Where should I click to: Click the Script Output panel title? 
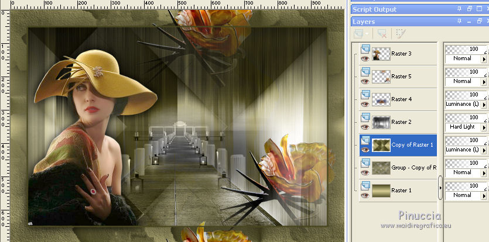(375, 9)
